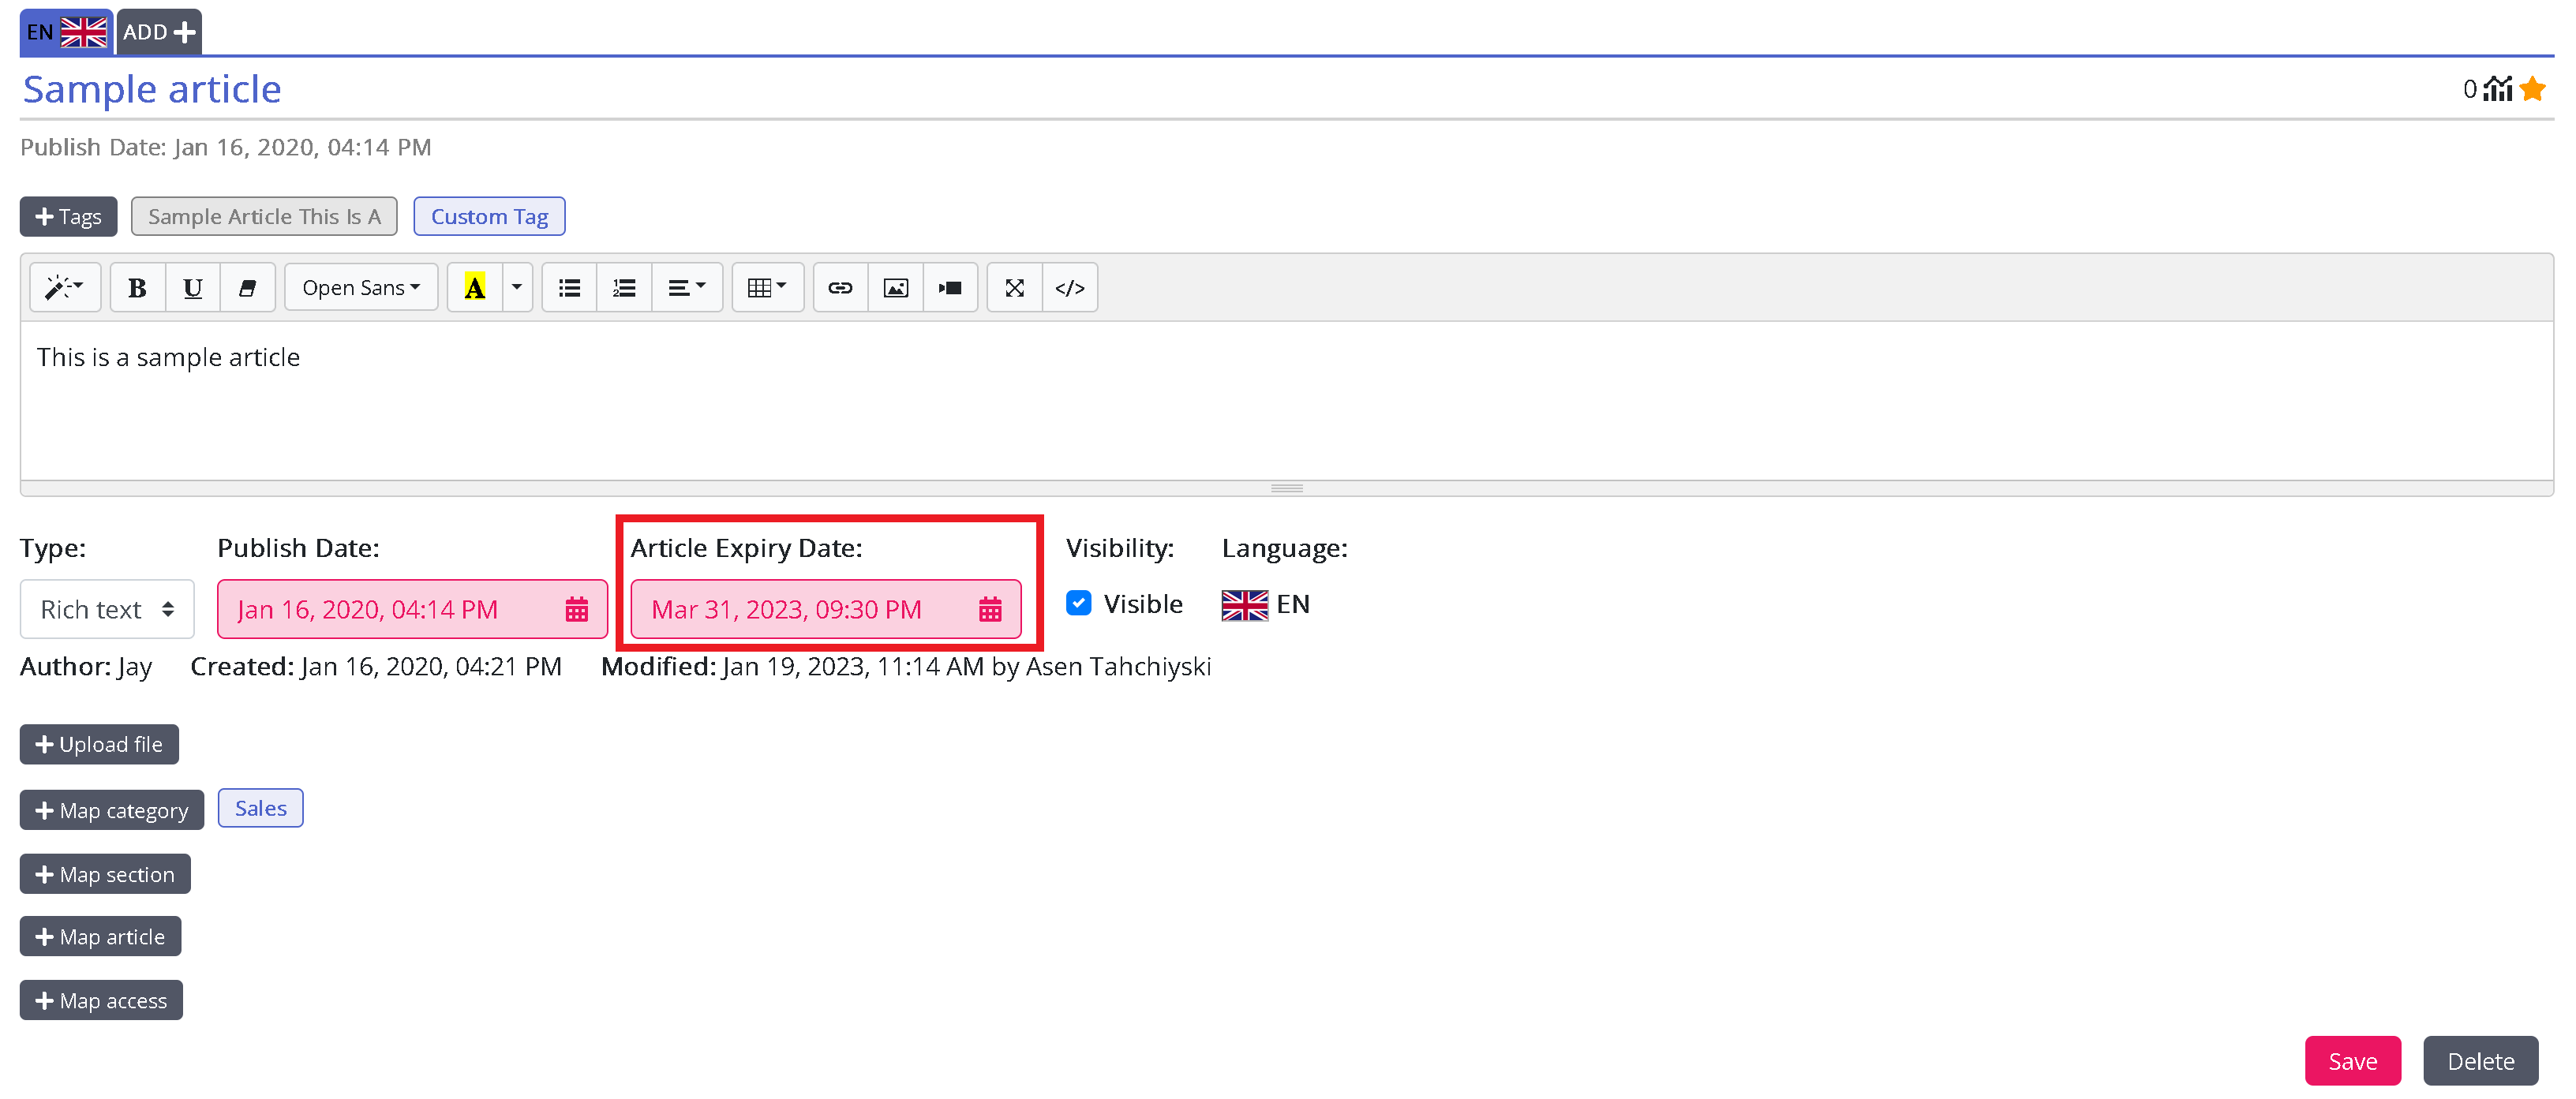Uncheck the Visible checkbox
Image resolution: width=2576 pixels, height=1099 pixels.
pos(1078,603)
